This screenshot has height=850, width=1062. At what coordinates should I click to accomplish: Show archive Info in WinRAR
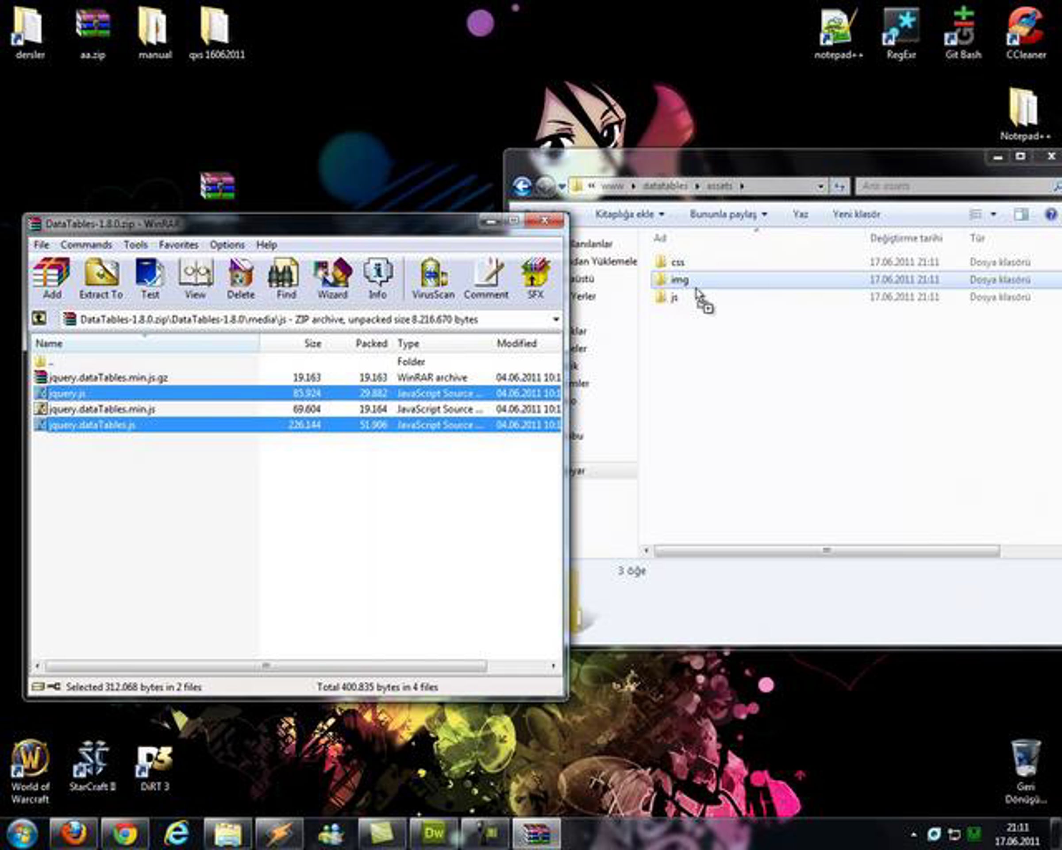(x=377, y=279)
